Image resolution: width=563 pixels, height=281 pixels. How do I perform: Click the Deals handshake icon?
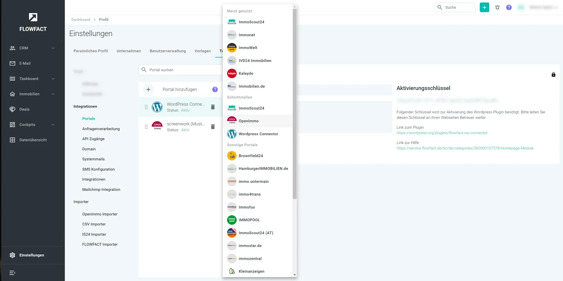point(12,109)
